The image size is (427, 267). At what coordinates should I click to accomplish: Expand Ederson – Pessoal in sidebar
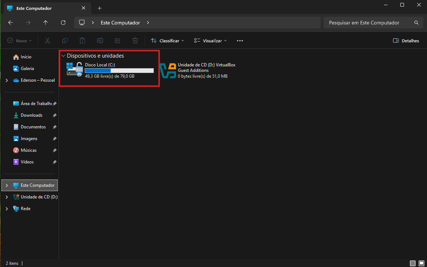(7, 80)
